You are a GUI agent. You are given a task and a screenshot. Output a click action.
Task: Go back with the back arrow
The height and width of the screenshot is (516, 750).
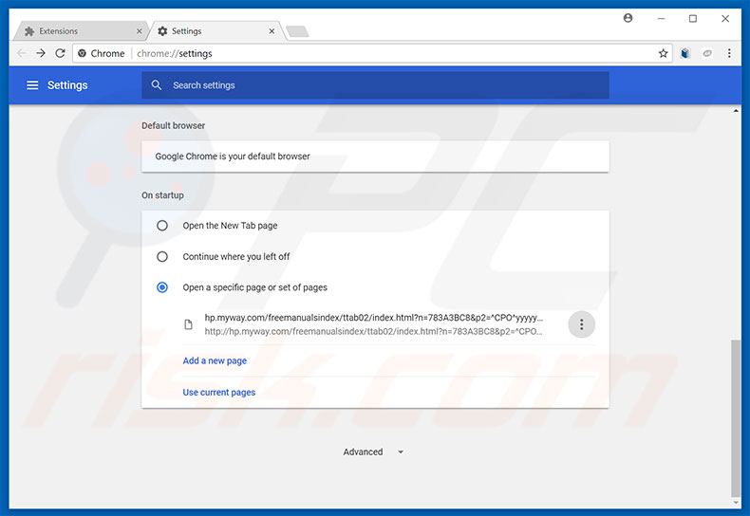coord(22,53)
